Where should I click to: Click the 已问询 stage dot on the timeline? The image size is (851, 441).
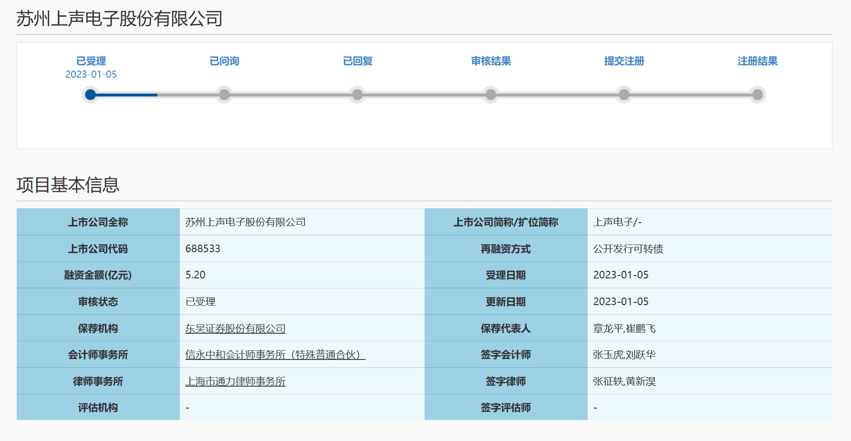click(x=224, y=95)
